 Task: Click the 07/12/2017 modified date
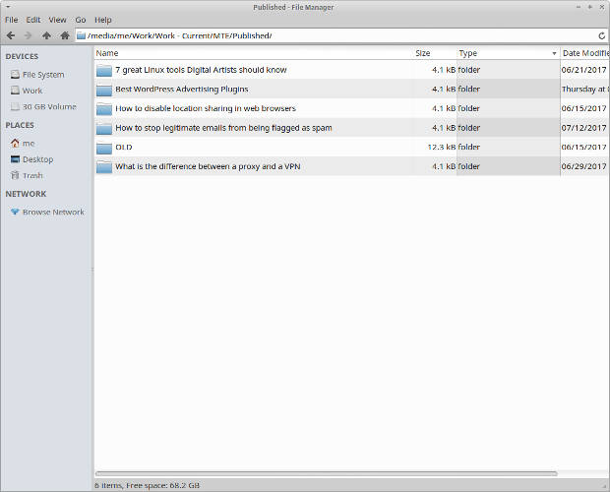pos(584,128)
